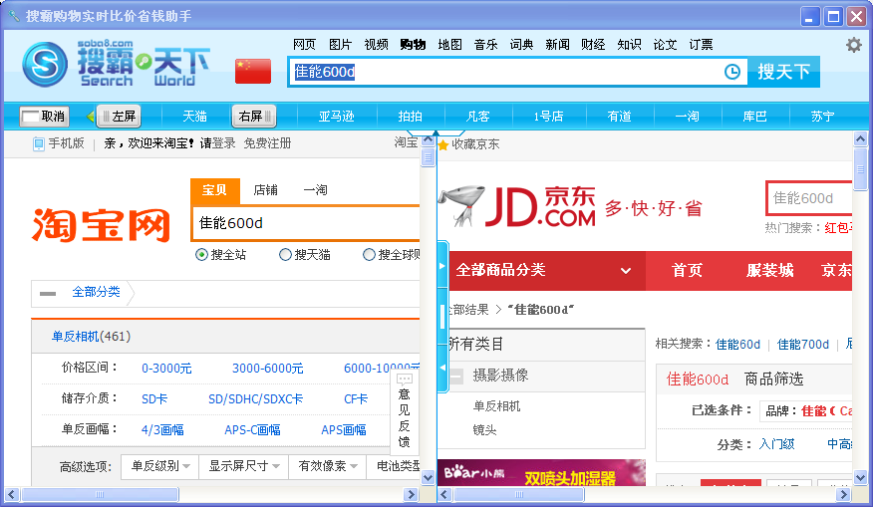Select the China flag region icon
This screenshot has width=873, height=507.
pos(253,72)
